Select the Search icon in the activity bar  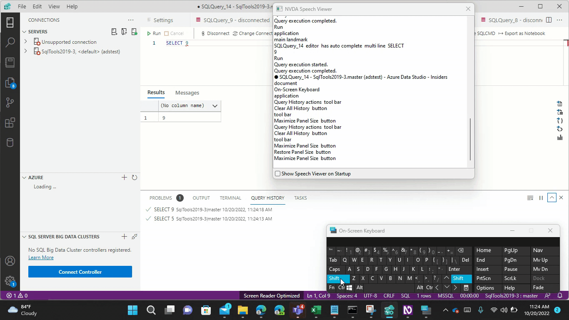point(9,42)
